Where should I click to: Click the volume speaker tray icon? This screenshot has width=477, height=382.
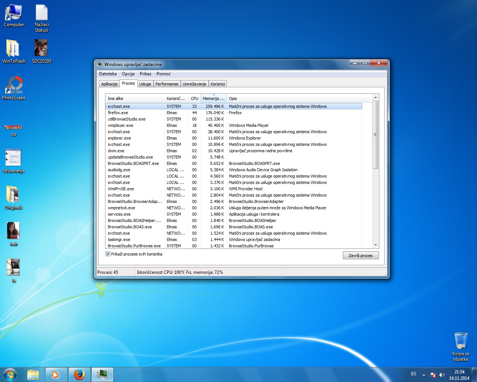point(442,375)
